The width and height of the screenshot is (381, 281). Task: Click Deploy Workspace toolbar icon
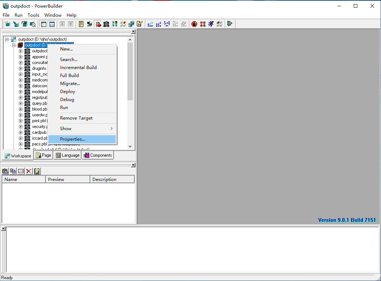[167, 24]
